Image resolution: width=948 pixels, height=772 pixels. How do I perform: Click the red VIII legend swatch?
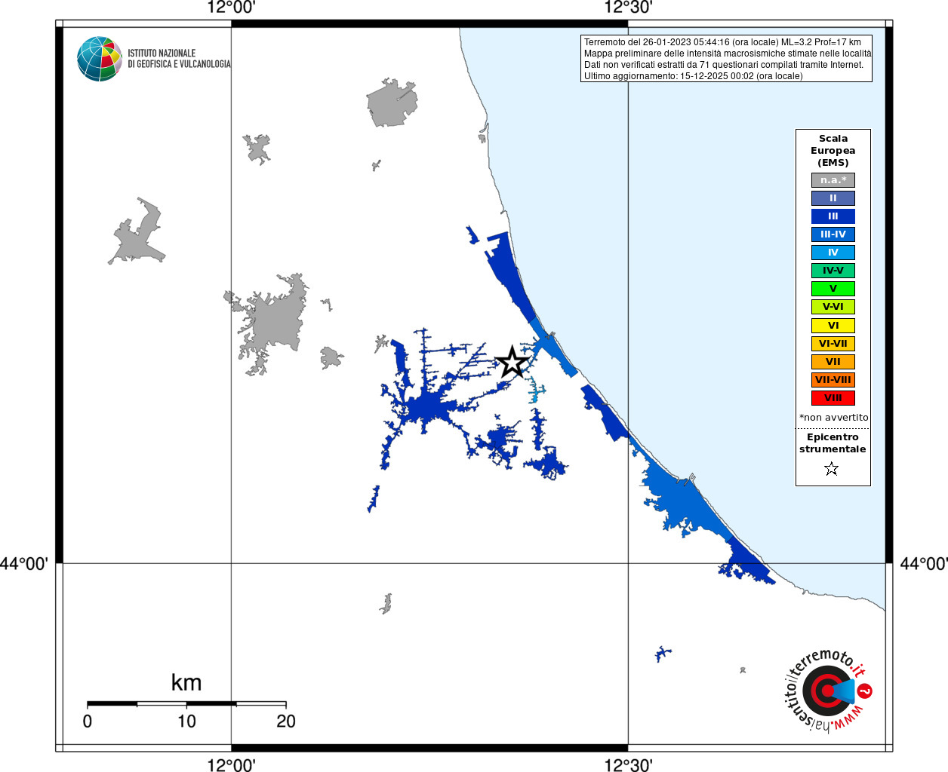(833, 398)
